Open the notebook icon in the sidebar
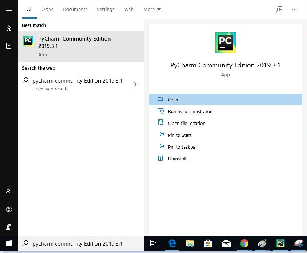Viewport: 307px width, 253px height. click(x=8, y=46)
